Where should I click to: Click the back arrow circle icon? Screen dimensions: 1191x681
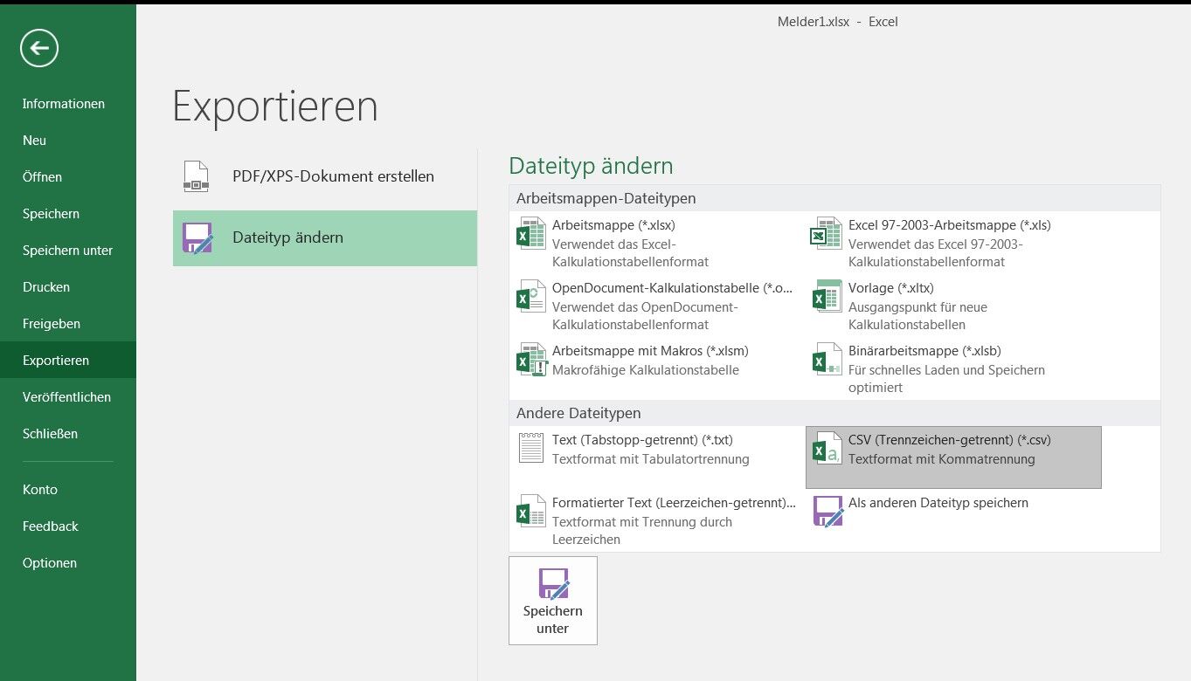[x=39, y=48]
